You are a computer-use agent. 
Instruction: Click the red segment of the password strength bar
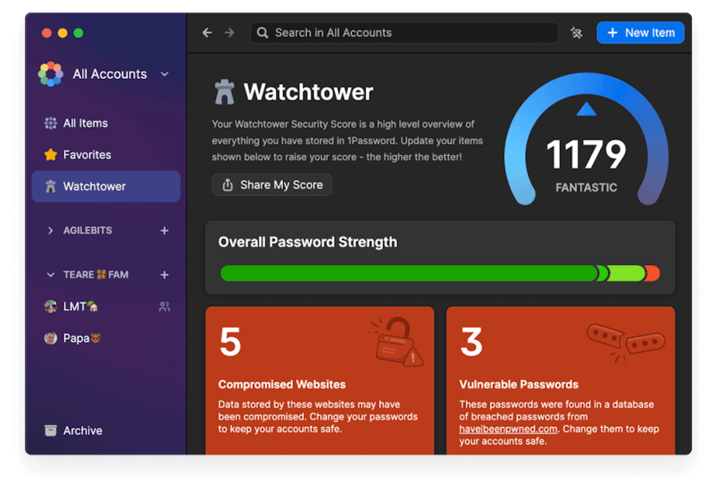(652, 273)
